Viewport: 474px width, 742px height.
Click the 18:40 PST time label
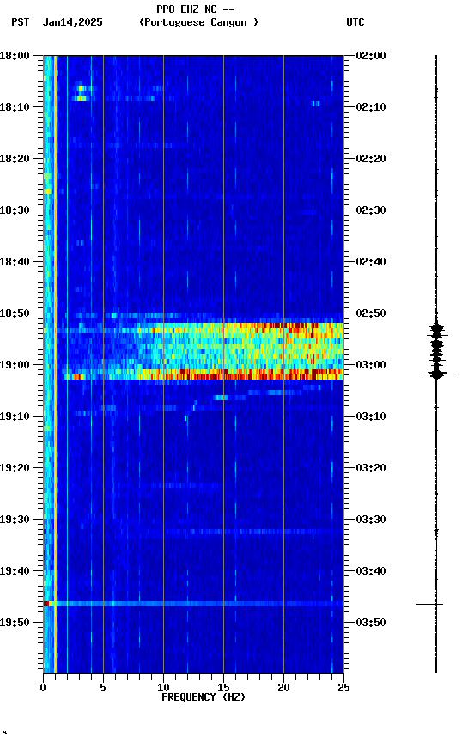pyautogui.click(x=15, y=262)
